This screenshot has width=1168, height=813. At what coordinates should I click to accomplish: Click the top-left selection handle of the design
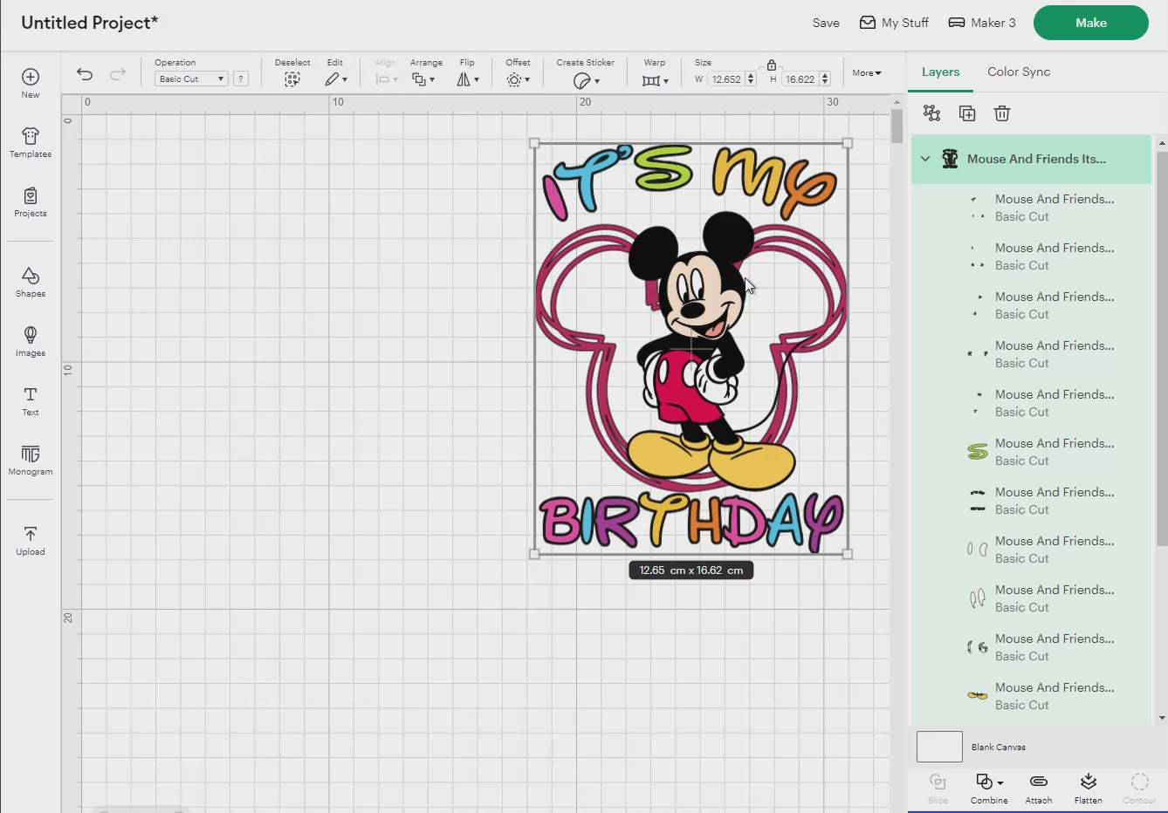534,143
